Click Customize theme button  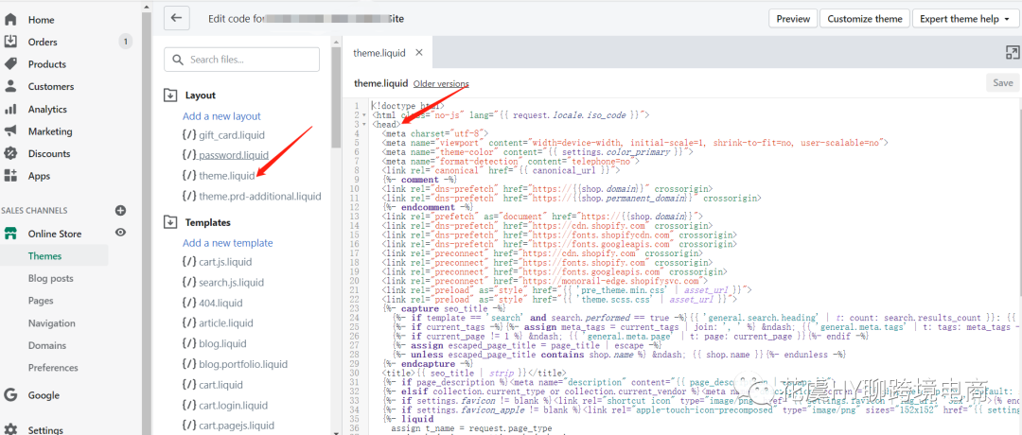click(x=865, y=19)
